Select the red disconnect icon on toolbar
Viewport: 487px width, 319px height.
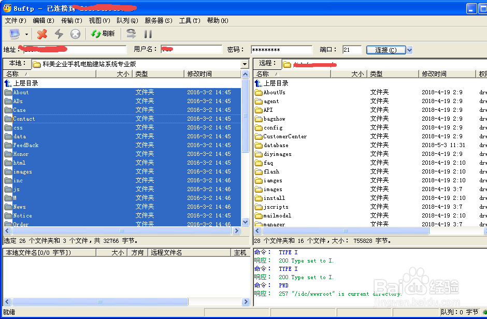(x=42, y=34)
